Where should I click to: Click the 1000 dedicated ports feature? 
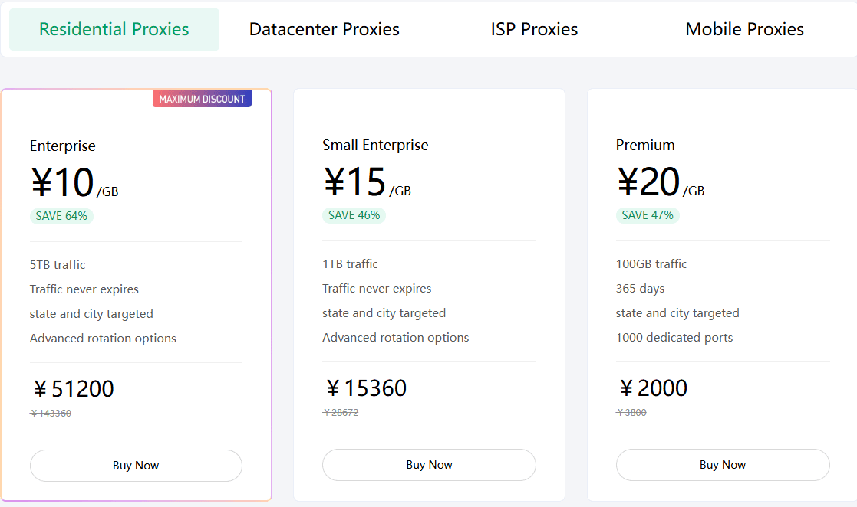pyautogui.click(x=674, y=338)
